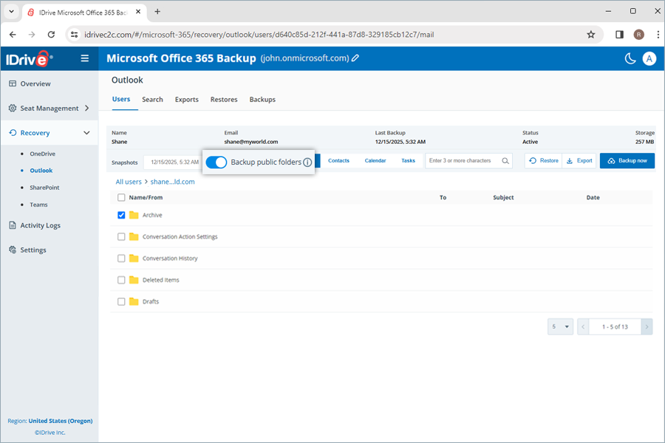
Task: Open the Calendar section
Action: coord(375,159)
